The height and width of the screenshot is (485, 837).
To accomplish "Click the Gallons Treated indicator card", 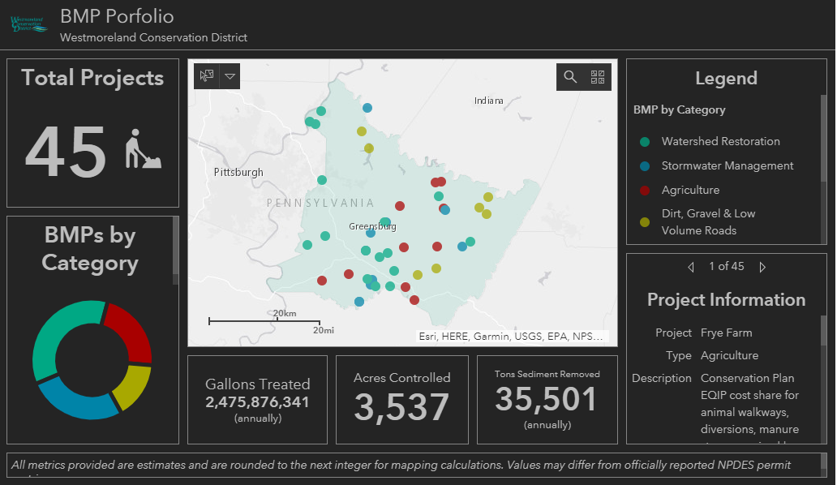I will click(257, 399).
